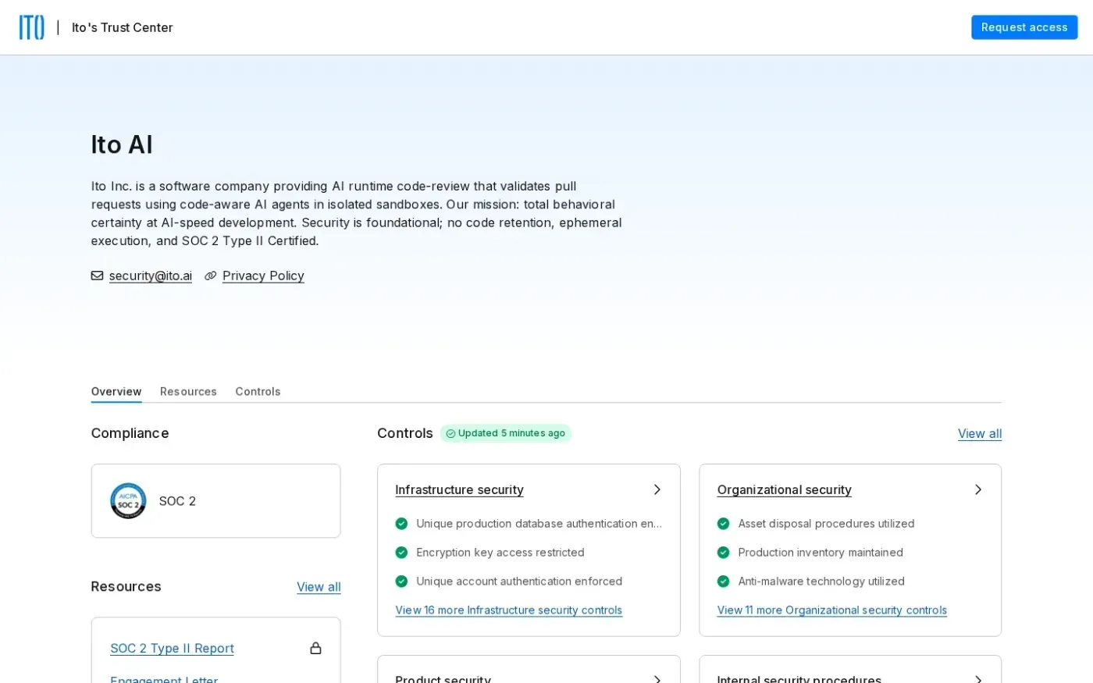Viewport: 1093px width, 683px height.
Task: View 16 more Infrastructure security controls
Action: pos(508,610)
